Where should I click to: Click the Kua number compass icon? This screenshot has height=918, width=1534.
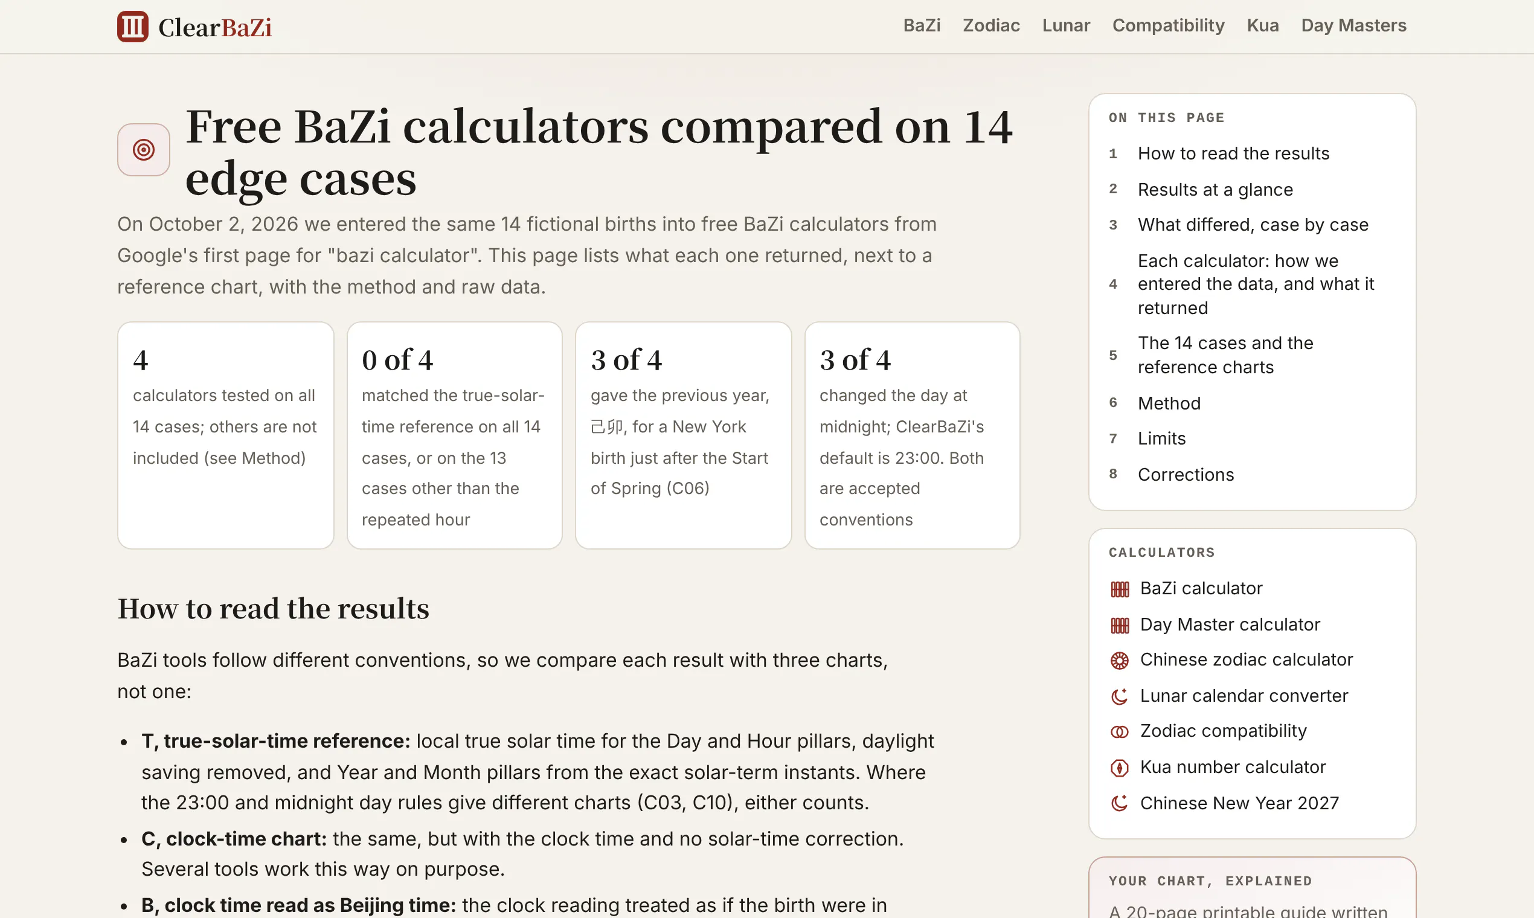(x=1120, y=768)
